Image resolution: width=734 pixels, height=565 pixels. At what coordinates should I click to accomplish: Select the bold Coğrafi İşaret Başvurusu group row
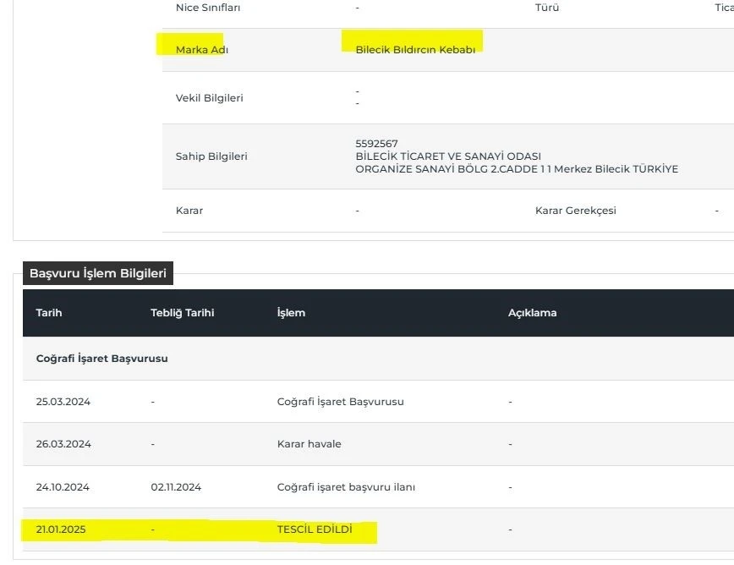pyautogui.click(x=101, y=359)
